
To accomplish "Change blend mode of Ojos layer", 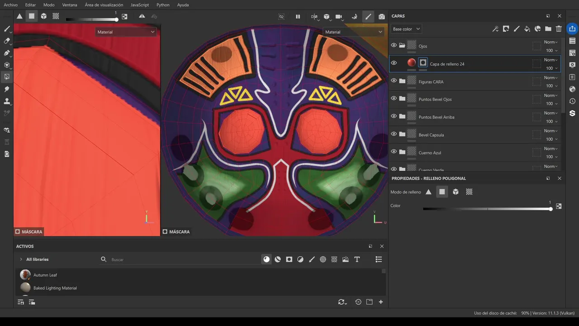I will (x=551, y=42).
